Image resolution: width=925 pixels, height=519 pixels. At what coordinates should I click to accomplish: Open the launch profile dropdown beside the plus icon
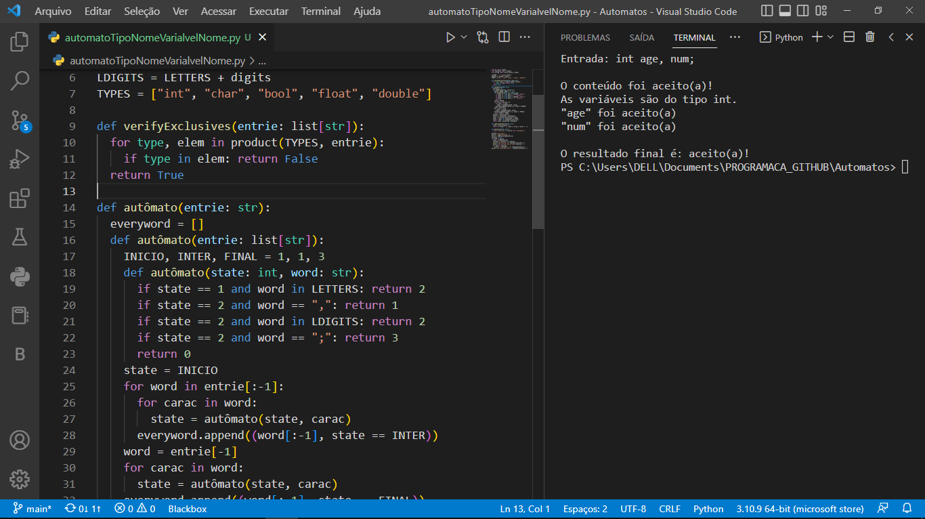(x=830, y=37)
